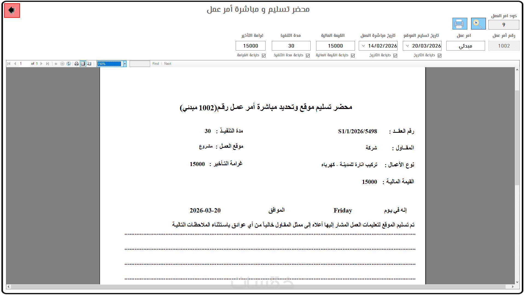Open the 150% zoom level dropdown
525x295 pixels.
(125, 64)
